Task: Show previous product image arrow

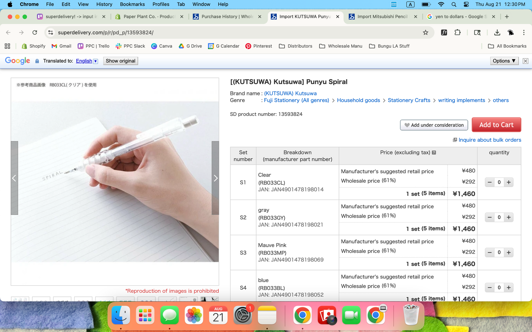Action: [x=14, y=178]
